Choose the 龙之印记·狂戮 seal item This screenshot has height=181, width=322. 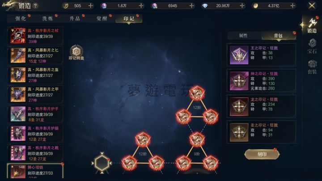point(261,106)
